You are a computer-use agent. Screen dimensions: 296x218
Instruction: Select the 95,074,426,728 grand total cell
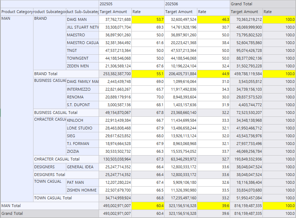pyautogui.click(x=246, y=50)
